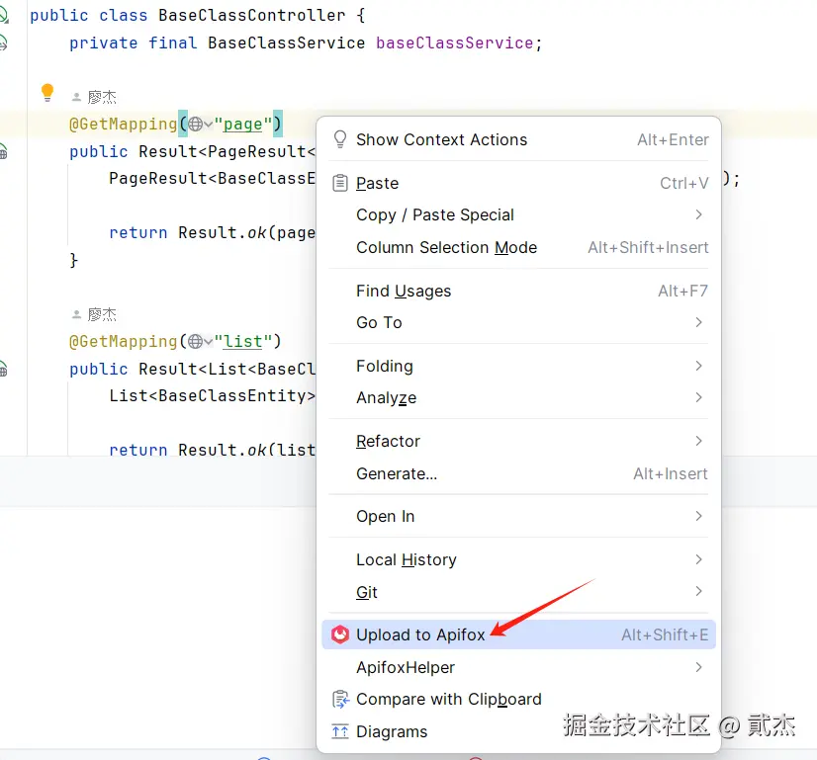Click the baseClassService field name
The width and height of the screenshot is (817, 760).
coord(454,42)
